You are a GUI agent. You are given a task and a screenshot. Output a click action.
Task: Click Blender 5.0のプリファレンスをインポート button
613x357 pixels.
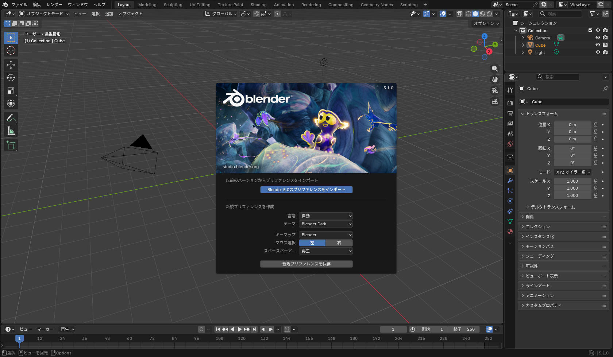(x=306, y=190)
